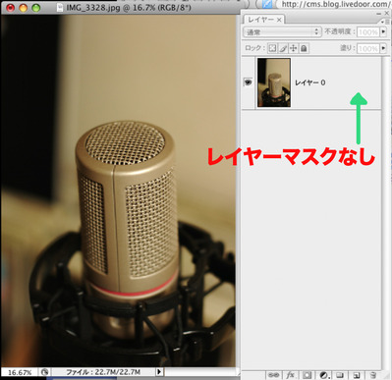The image size is (392, 380).
Task: Hide レイヤー 0 using eye icon
Action: [249, 82]
